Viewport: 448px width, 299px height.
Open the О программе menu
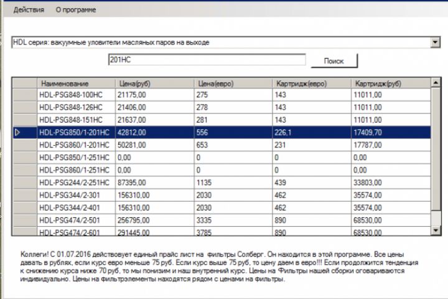pos(76,10)
